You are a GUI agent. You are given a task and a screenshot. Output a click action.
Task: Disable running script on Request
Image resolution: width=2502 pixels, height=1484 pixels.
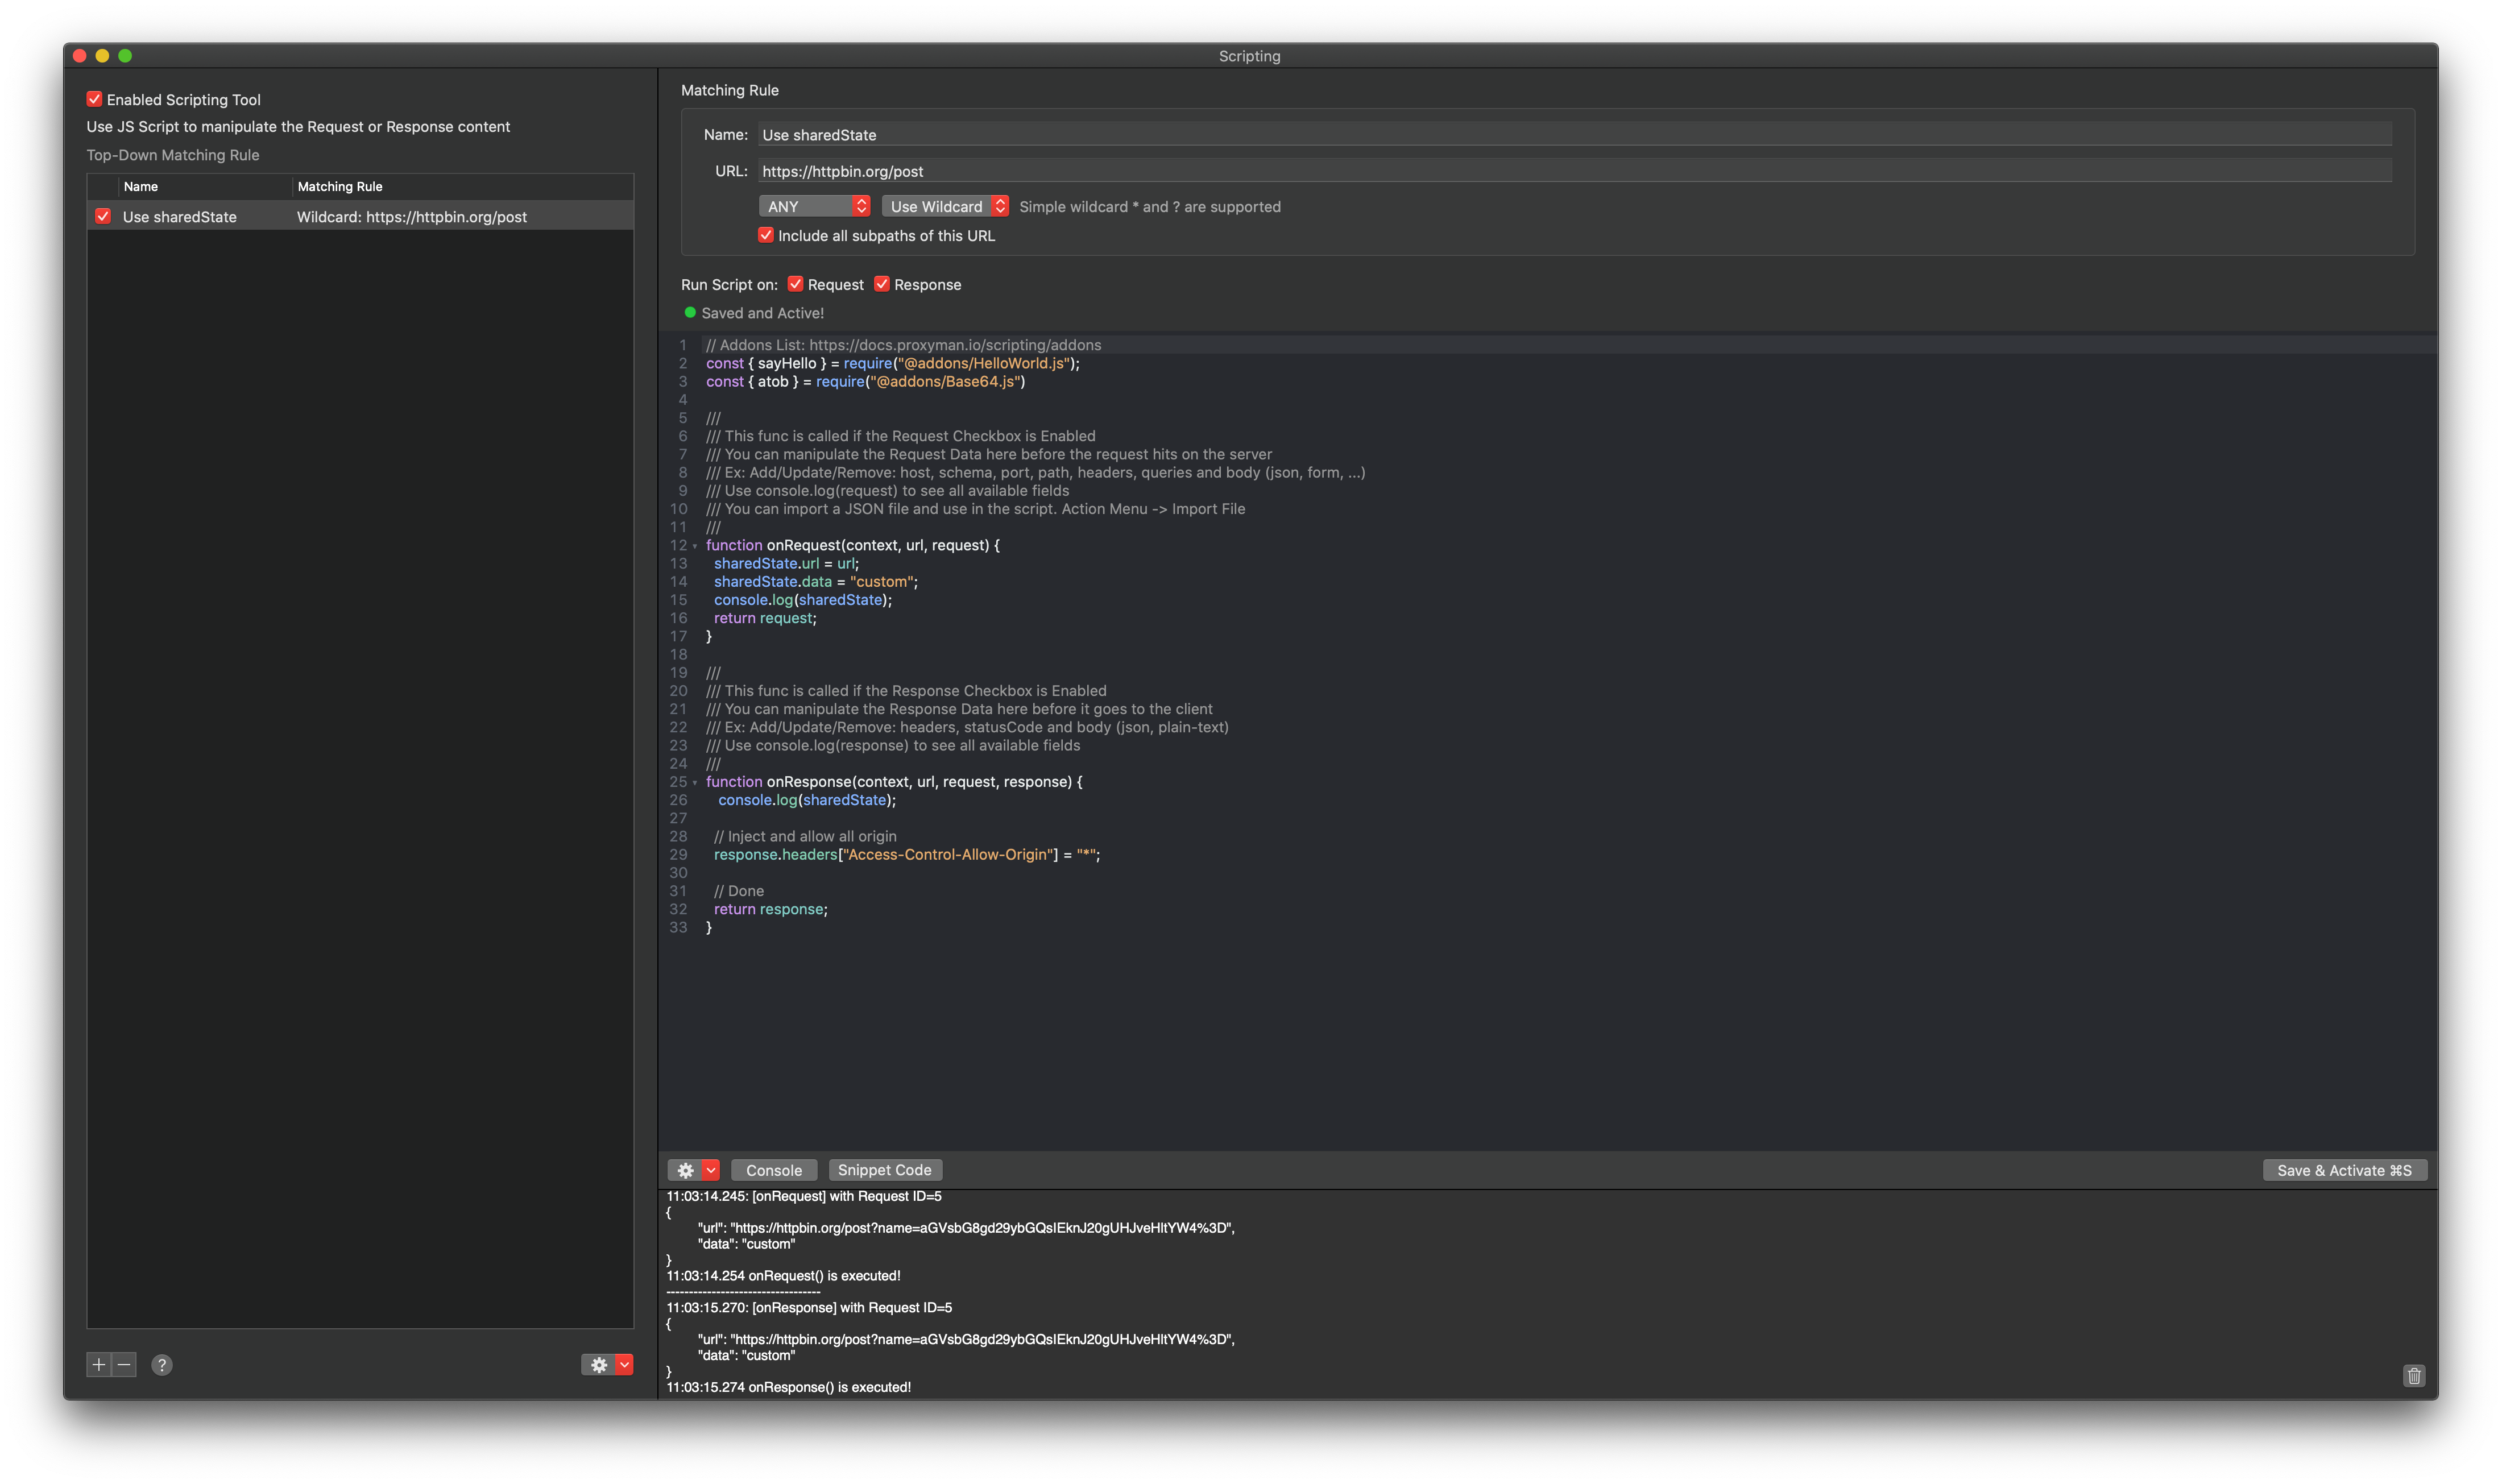(796, 284)
